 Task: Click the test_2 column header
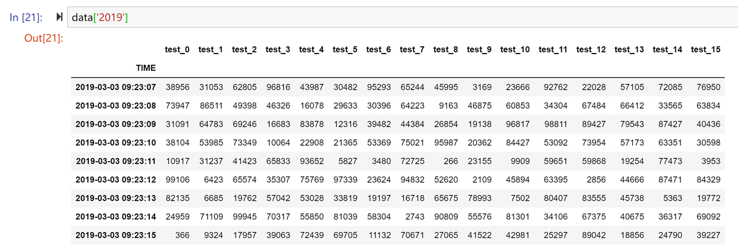click(x=244, y=49)
